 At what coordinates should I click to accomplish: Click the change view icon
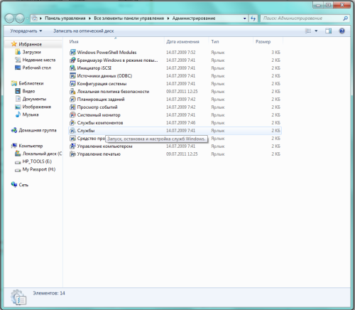pyautogui.click(x=308, y=31)
